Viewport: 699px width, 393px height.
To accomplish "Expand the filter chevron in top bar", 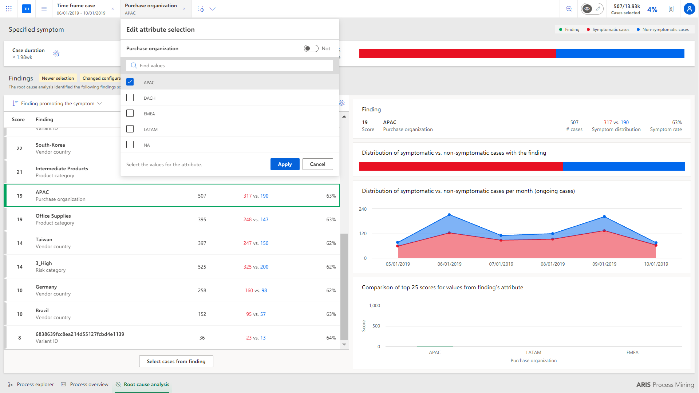I will 213,9.
